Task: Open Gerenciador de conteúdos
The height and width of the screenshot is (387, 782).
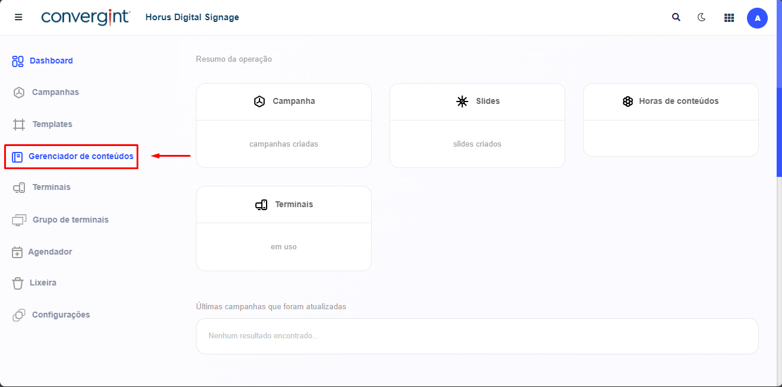Action: click(x=81, y=157)
